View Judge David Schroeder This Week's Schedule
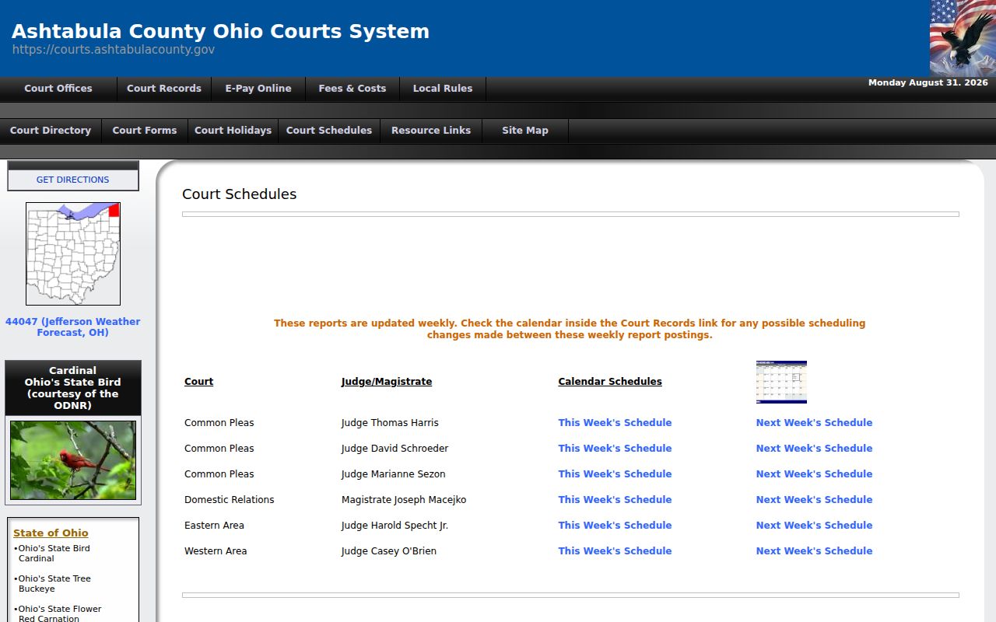Viewport: 996px width, 622px height. point(615,449)
